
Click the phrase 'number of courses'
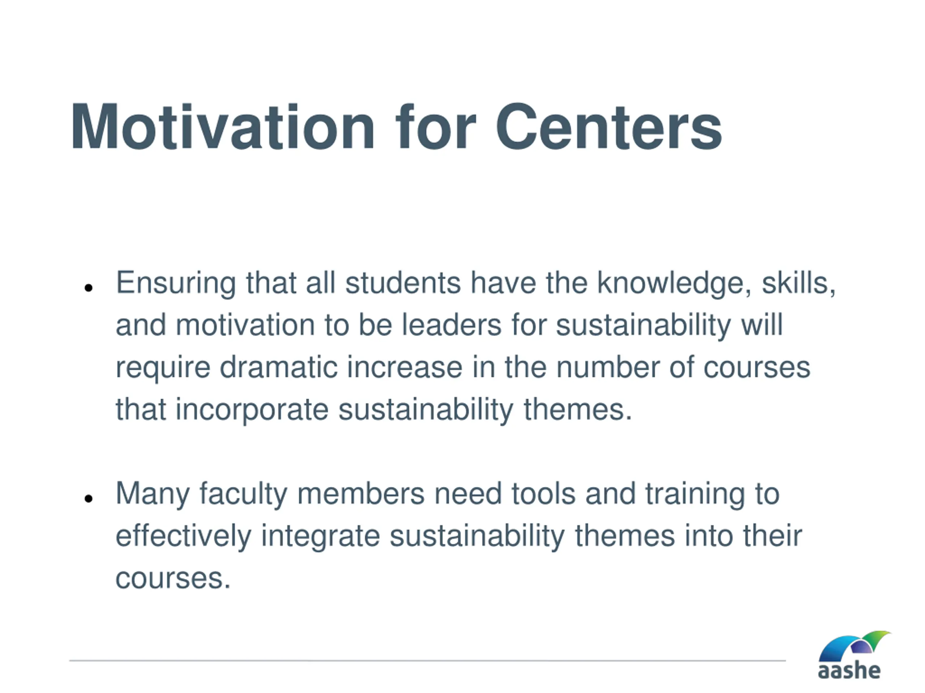pyautogui.click(x=683, y=367)
